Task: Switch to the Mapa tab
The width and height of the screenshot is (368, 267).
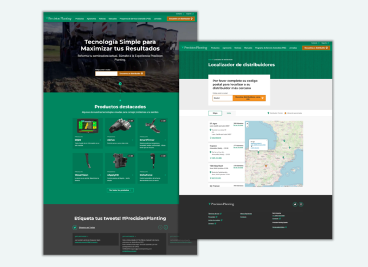Action: click(215, 113)
